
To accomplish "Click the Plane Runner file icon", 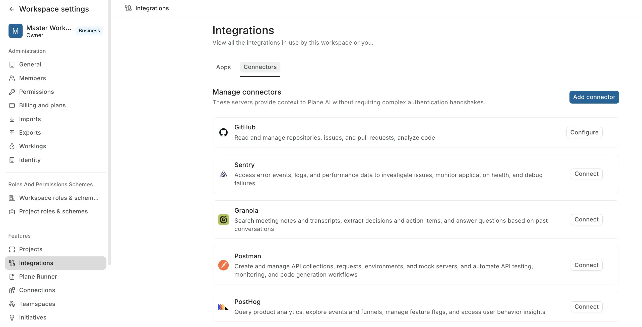I will (12, 277).
